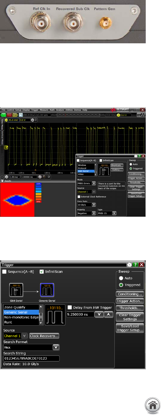161x415 pixels.
Task: Uncheck the checked InfiniiScan box in large dialog
Action: point(42,272)
